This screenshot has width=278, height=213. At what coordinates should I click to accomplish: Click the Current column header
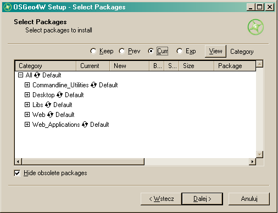93,66
